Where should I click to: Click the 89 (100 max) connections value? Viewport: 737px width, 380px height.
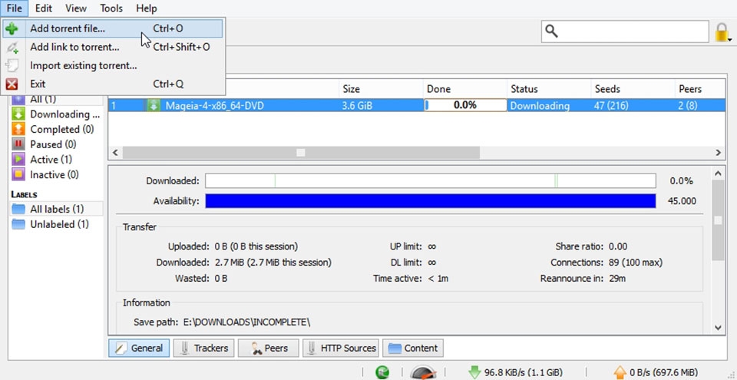click(636, 263)
